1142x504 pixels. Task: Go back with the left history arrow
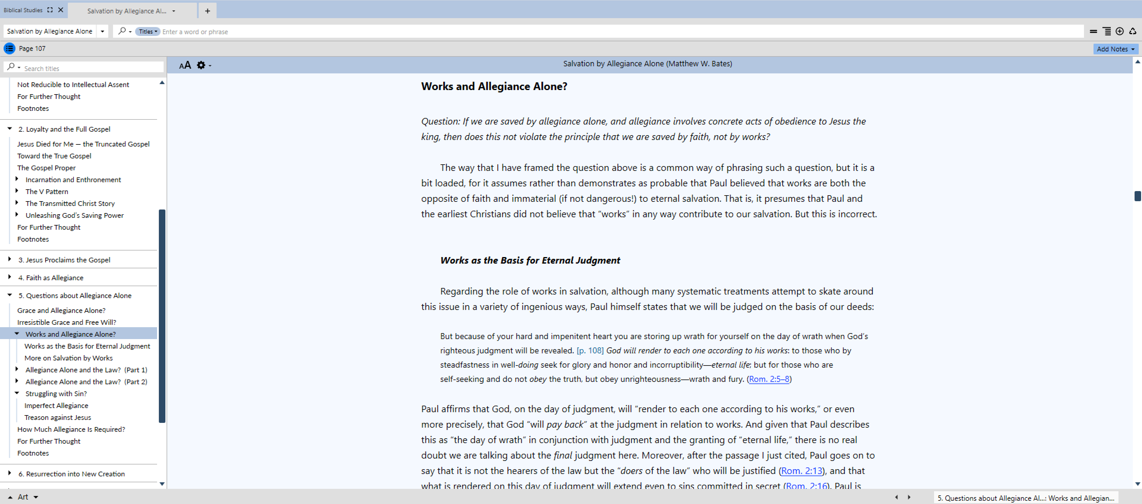pyautogui.click(x=896, y=497)
